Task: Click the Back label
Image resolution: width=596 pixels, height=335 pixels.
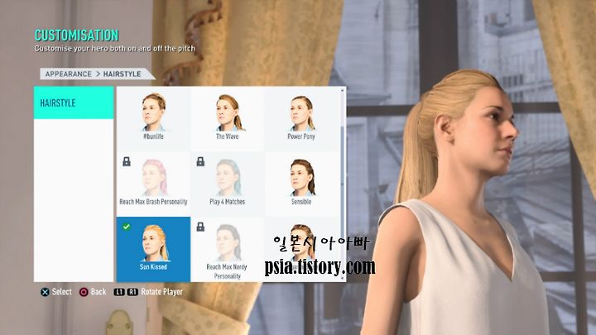Action: pyautogui.click(x=99, y=292)
